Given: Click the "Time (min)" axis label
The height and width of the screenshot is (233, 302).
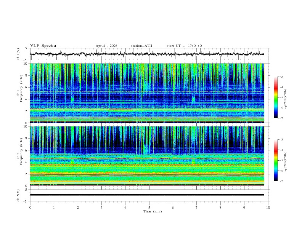Looking at the screenshot, I should point(153,211).
